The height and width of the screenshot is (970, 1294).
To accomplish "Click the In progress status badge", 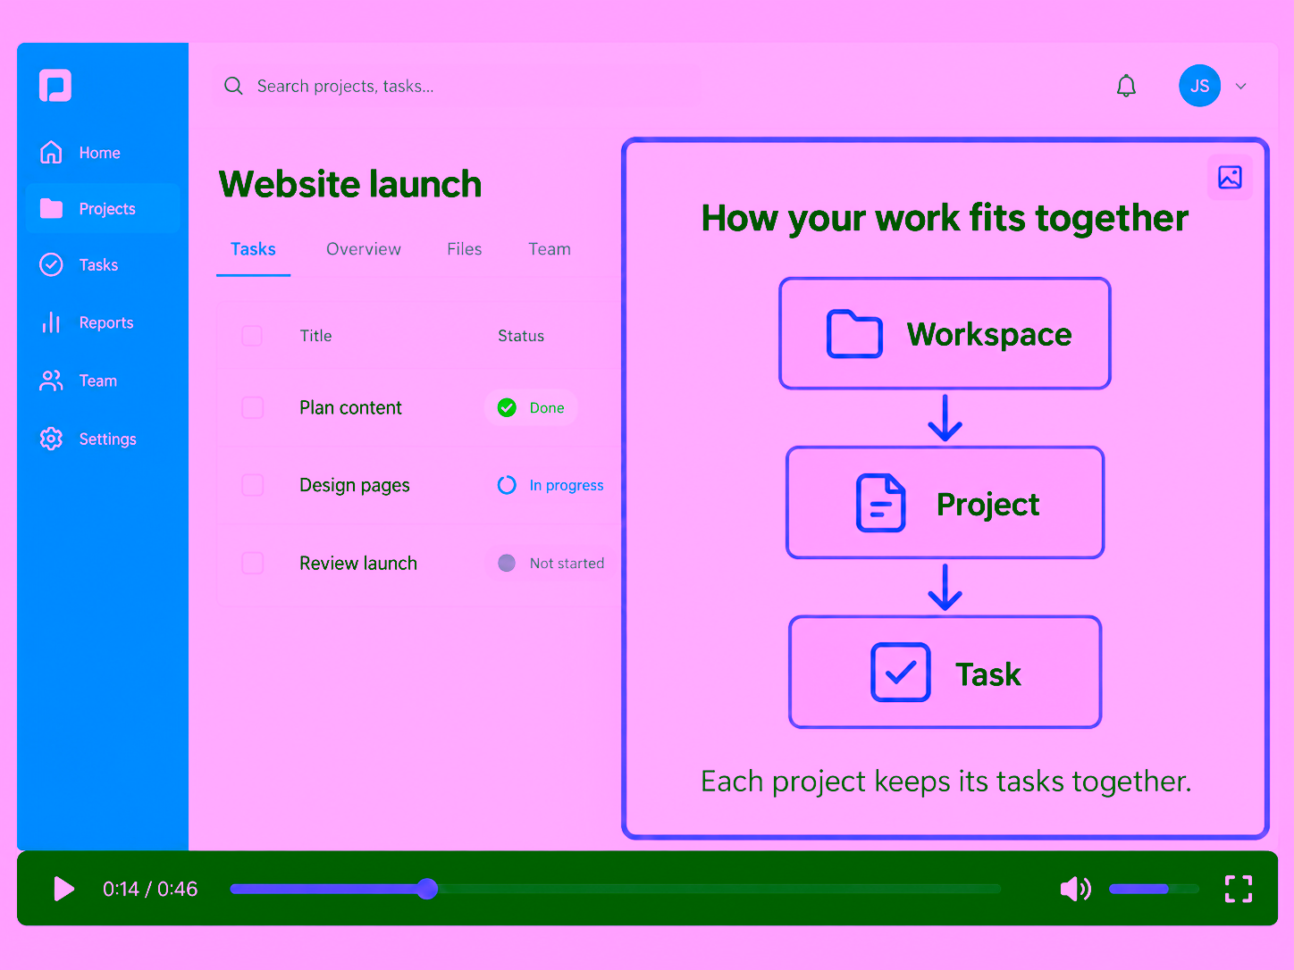I will pyautogui.click(x=550, y=485).
